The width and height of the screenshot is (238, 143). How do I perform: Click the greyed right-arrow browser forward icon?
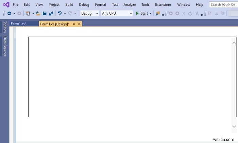pyautogui.click(x=177, y=14)
